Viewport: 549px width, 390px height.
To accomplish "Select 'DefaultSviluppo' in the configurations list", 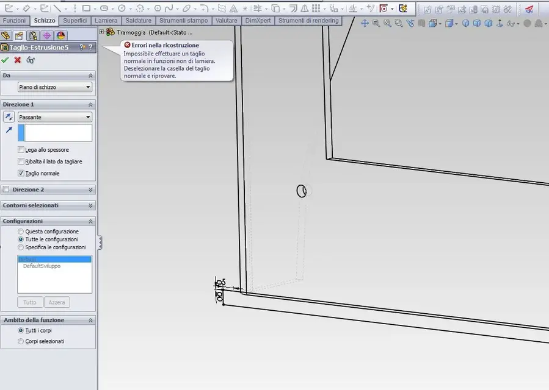I will [x=42, y=266].
